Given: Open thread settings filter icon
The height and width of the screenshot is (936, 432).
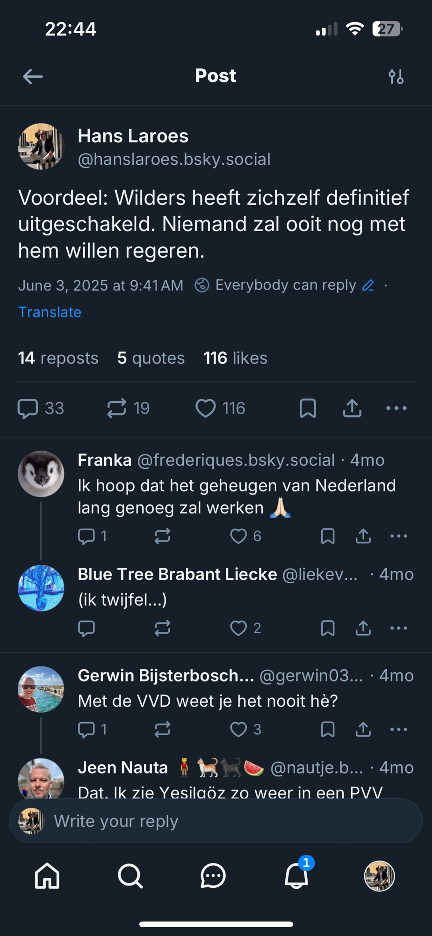Looking at the screenshot, I should coord(396,76).
